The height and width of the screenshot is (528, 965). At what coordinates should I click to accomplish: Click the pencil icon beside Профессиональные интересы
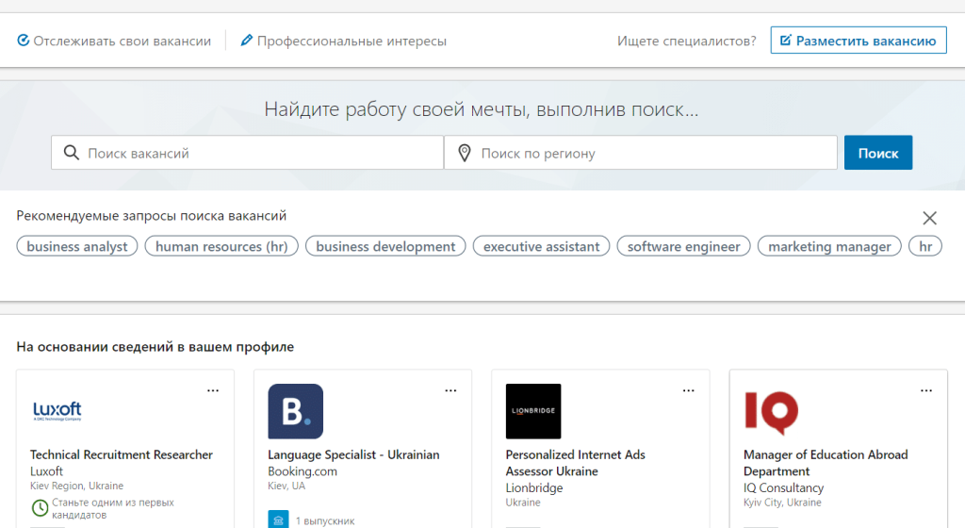(246, 41)
